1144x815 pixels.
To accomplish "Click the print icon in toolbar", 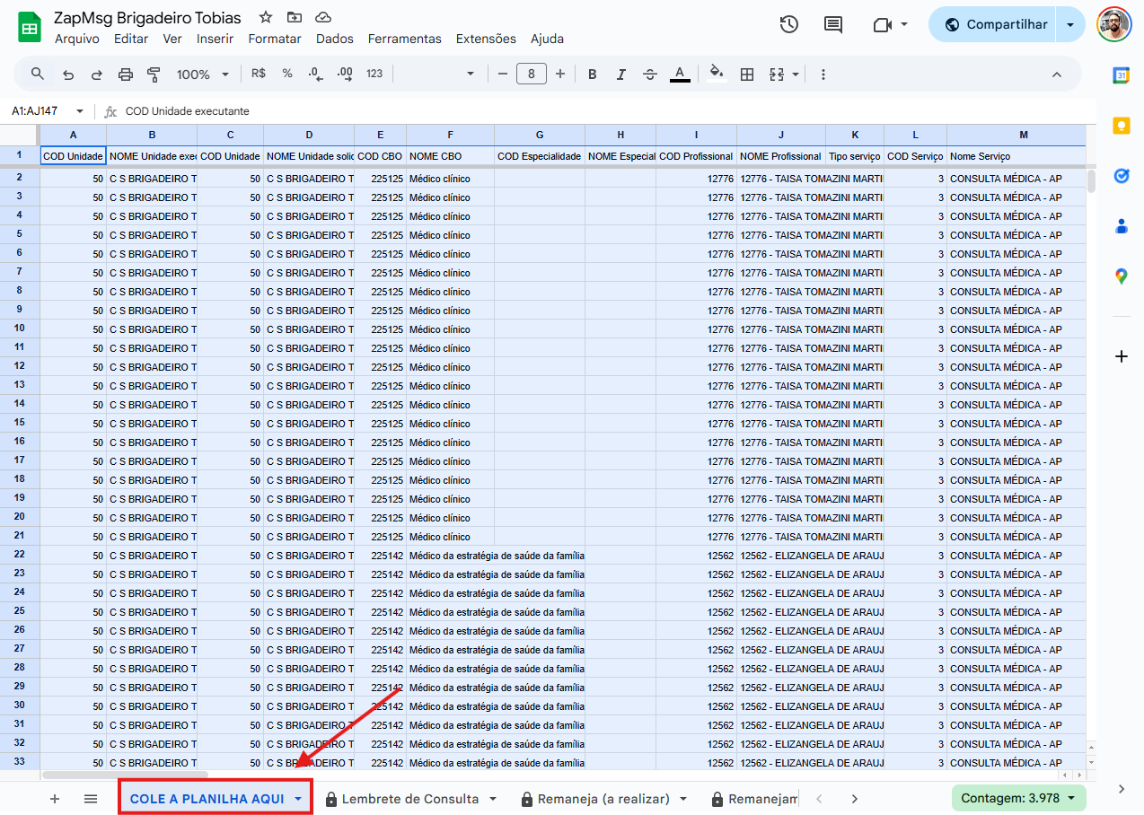I will point(126,74).
